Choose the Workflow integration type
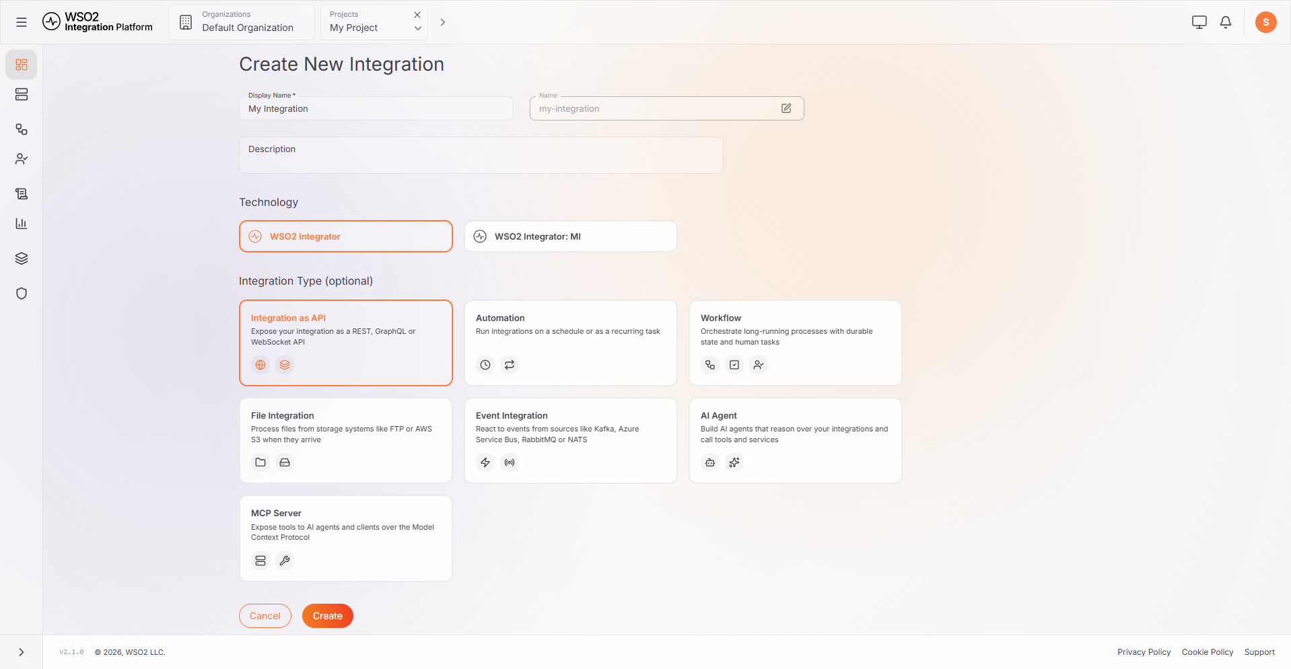Viewport: 1291px width, 669px height. coord(796,343)
